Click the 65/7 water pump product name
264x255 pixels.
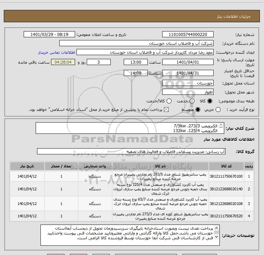click(x=160, y=204)
